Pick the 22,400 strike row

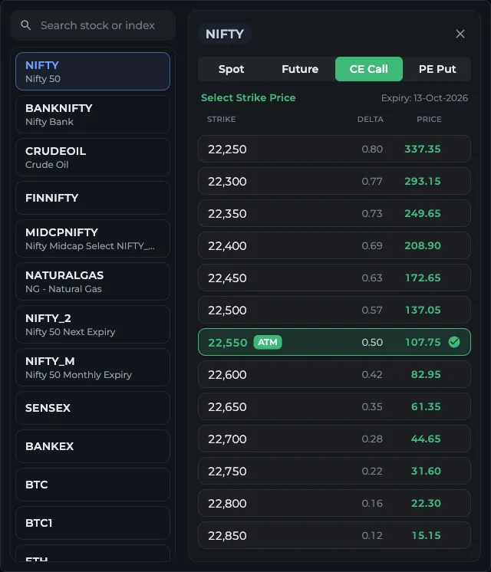334,245
